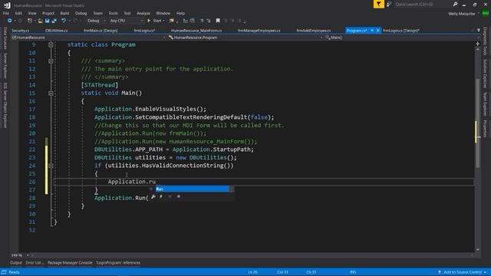This screenshot has width=491, height=276.
Task: Switch to the frmMain.cs [Design] tab
Action: [101, 31]
